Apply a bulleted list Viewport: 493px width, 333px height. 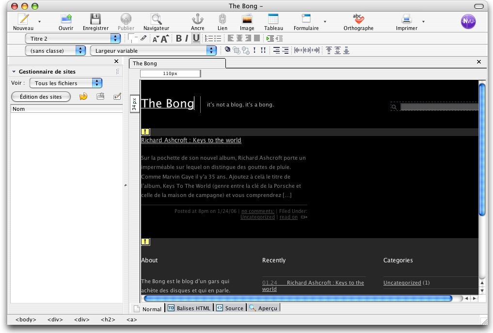[x=218, y=38]
